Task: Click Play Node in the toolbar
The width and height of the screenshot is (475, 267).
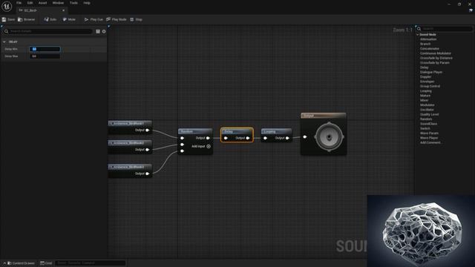Action: point(117,19)
